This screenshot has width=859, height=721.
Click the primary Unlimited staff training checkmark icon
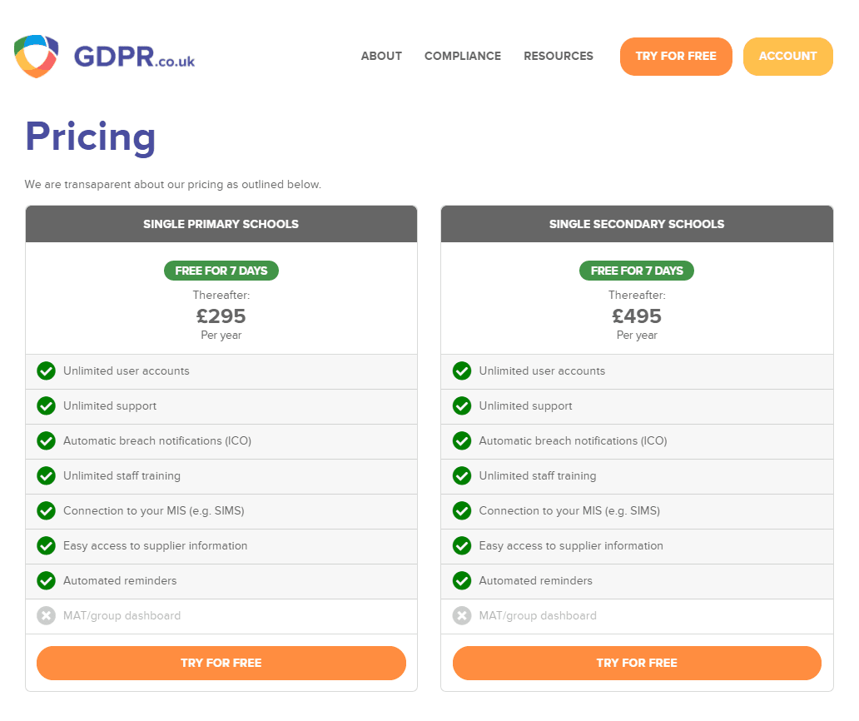pos(46,476)
